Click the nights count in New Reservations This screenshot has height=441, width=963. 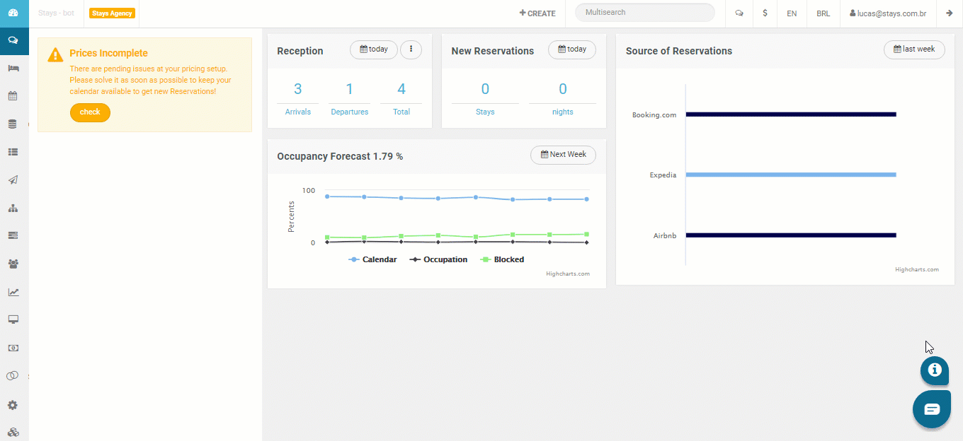point(563,89)
